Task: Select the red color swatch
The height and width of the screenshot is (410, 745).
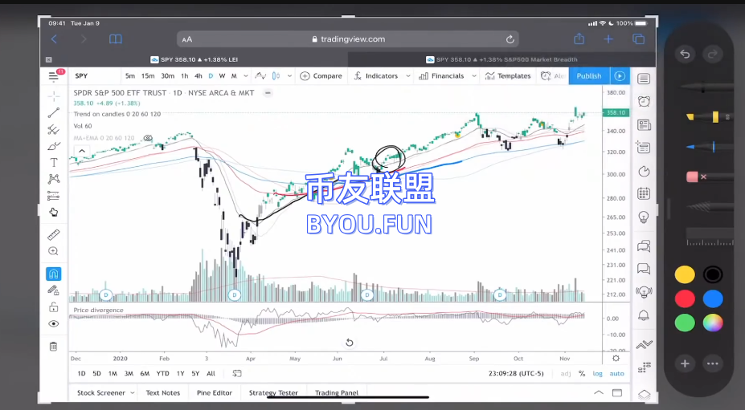Action: (x=685, y=299)
